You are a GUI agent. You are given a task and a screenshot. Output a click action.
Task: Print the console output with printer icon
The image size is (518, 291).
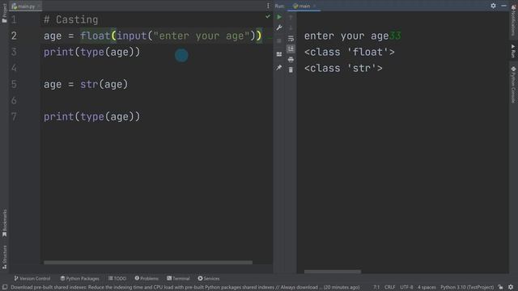(x=291, y=60)
